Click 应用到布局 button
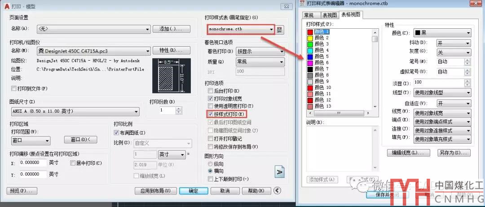The height and width of the screenshot is (207, 485). [x=155, y=191]
